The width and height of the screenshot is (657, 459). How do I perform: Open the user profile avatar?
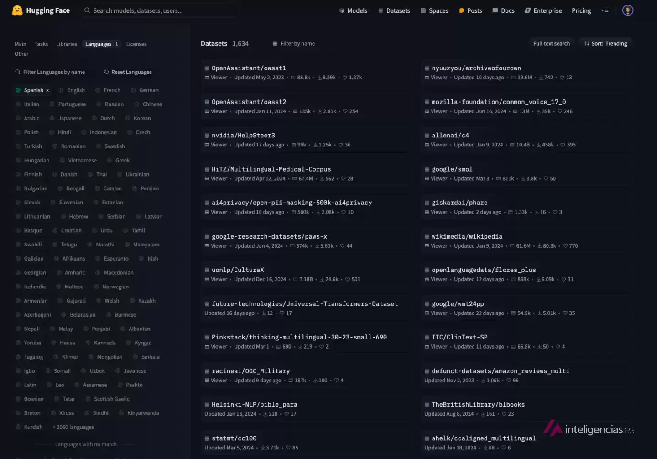(x=628, y=10)
